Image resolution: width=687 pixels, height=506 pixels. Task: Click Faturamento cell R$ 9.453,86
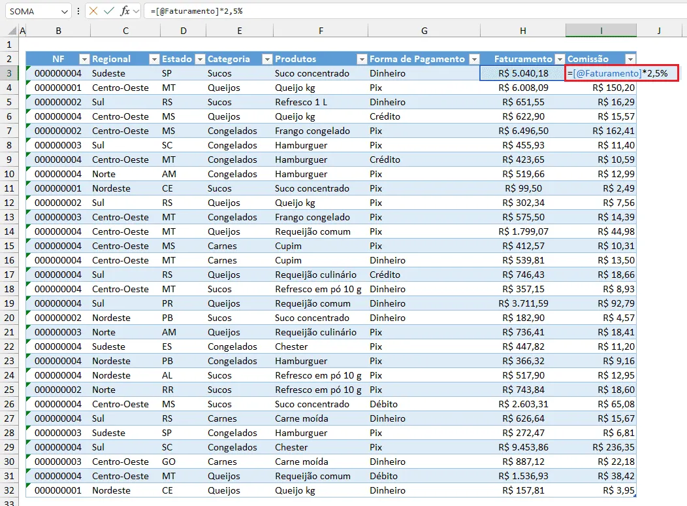pos(522,447)
